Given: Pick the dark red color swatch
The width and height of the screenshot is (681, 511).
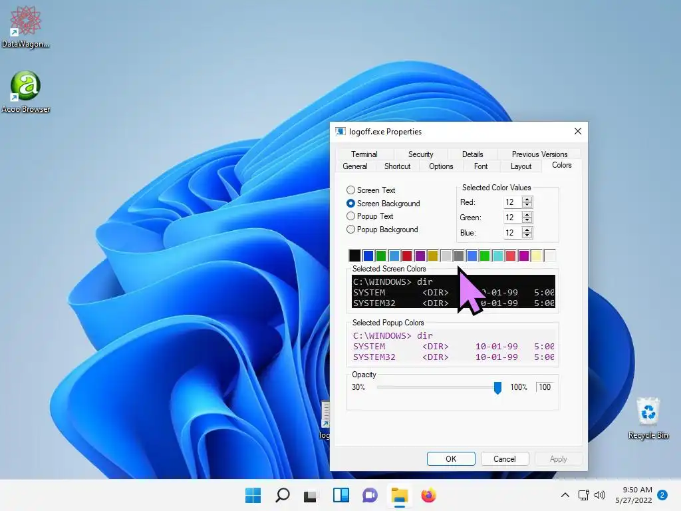Looking at the screenshot, I should tap(407, 255).
